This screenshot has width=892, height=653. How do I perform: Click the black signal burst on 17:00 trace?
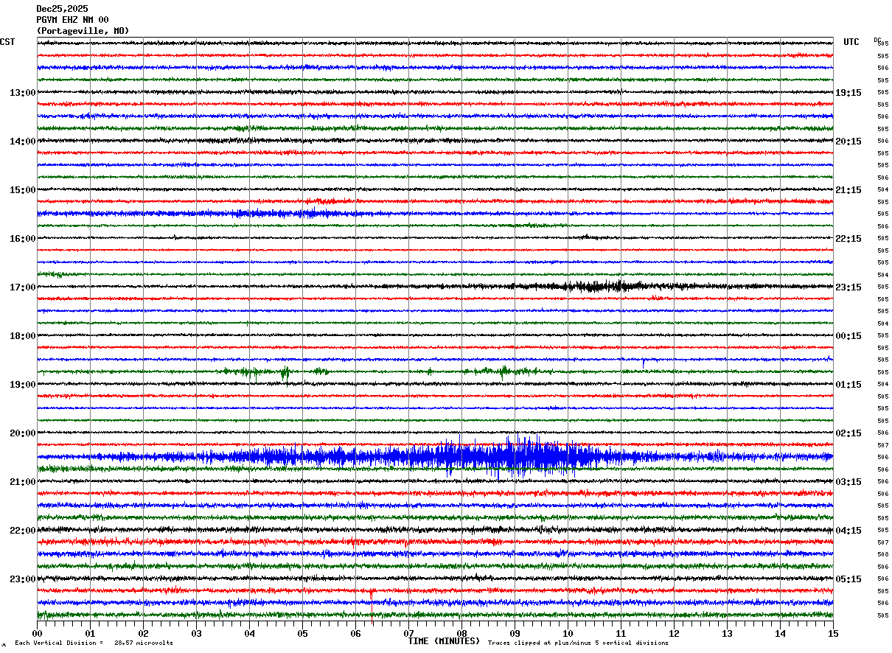pyautogui.click(x=604, y=286)
